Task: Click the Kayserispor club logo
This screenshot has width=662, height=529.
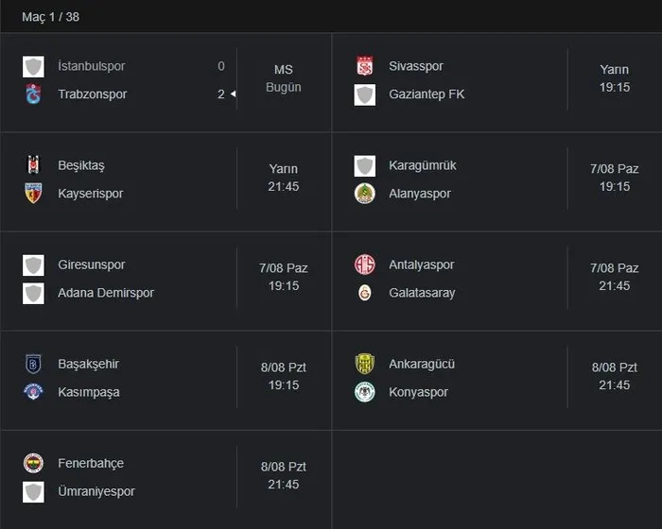Action: click(x=34, y=194)
